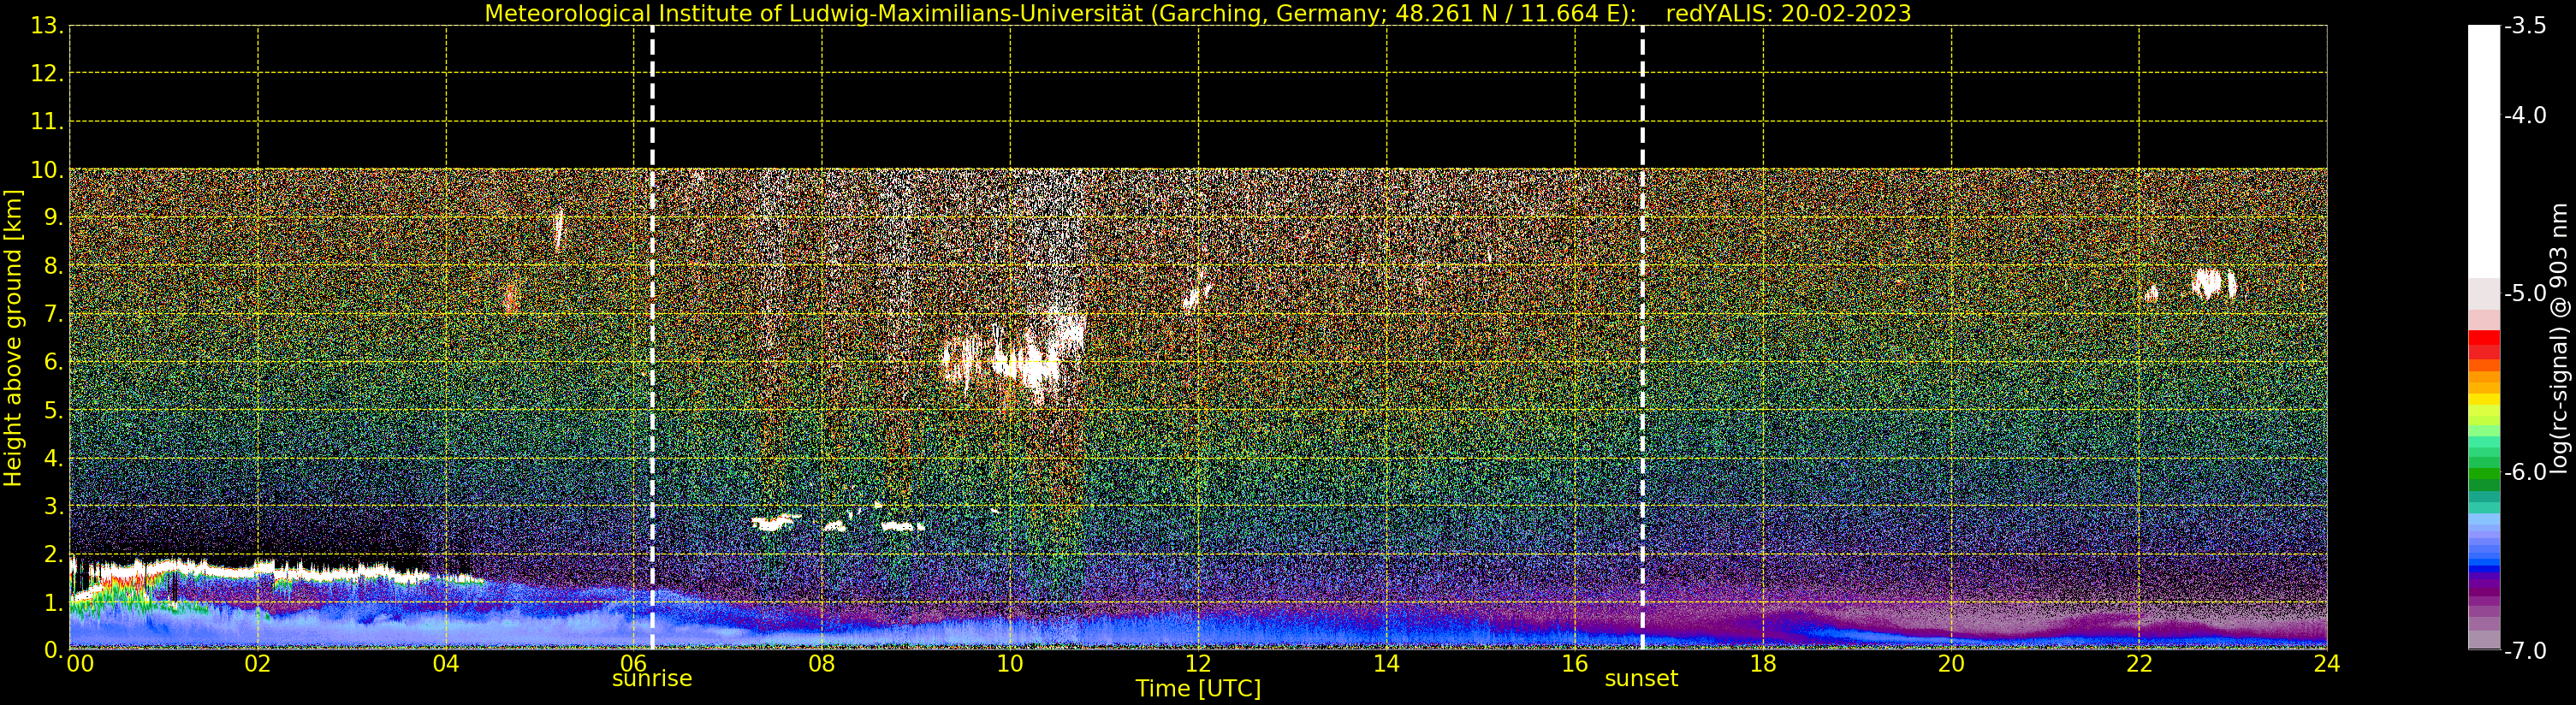The width and height of the screenshot is (2576, 705).
Task: Click the white section of the colorbar
Action: click(2484, 152)
